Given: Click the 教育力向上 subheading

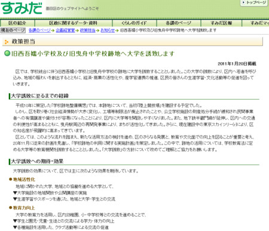Looking at the screenshot, I should 24,208.
